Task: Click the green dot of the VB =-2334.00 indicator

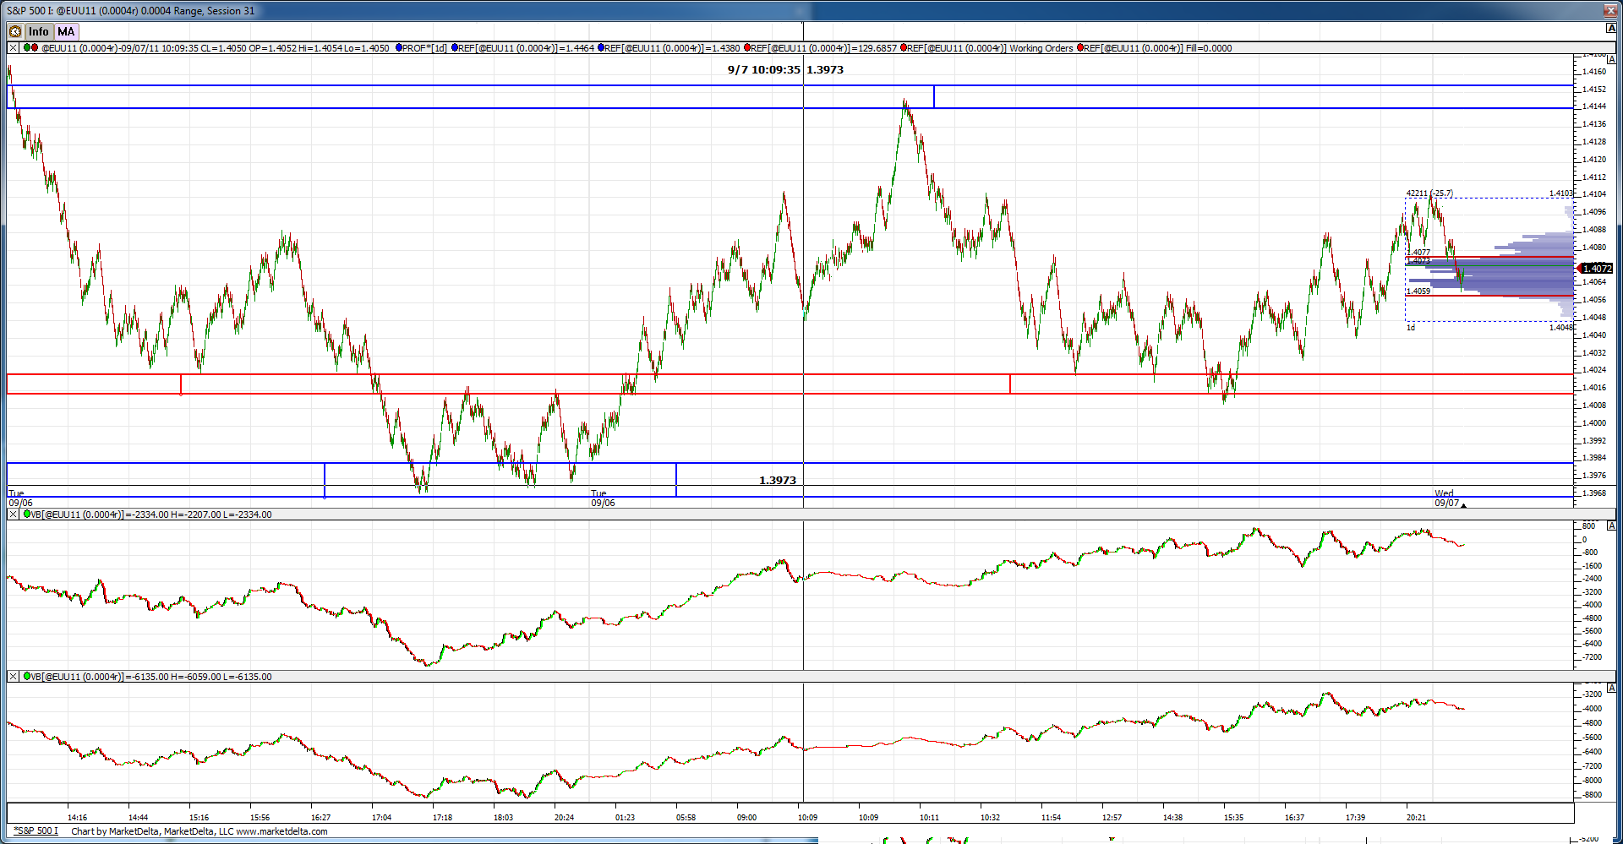Action: pos(27,514)
